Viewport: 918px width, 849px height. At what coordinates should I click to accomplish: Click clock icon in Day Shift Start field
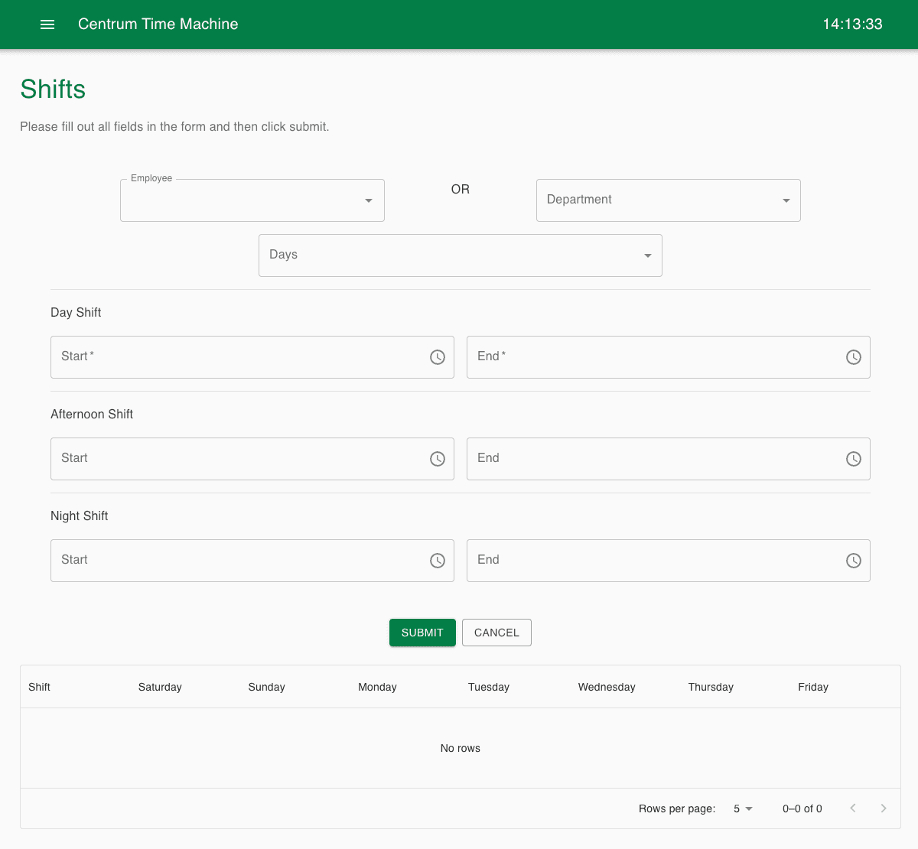(438, 357)
